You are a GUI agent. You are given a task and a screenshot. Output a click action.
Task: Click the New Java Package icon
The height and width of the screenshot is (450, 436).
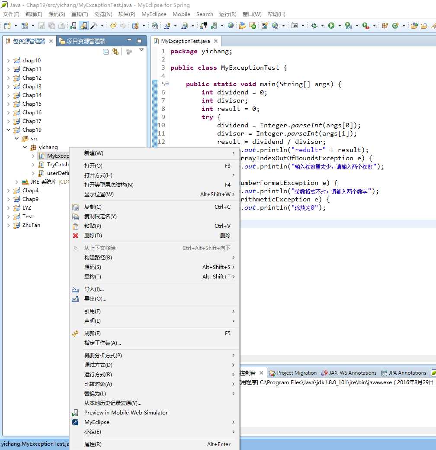tap(385, 26)
